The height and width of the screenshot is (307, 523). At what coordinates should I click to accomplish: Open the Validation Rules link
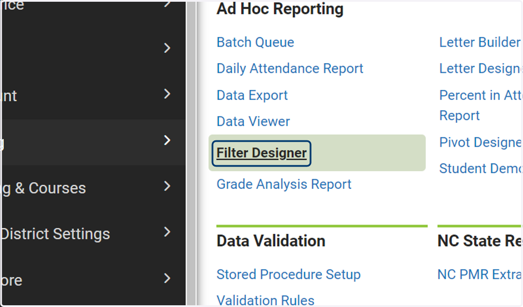click(x=265, y=300)
